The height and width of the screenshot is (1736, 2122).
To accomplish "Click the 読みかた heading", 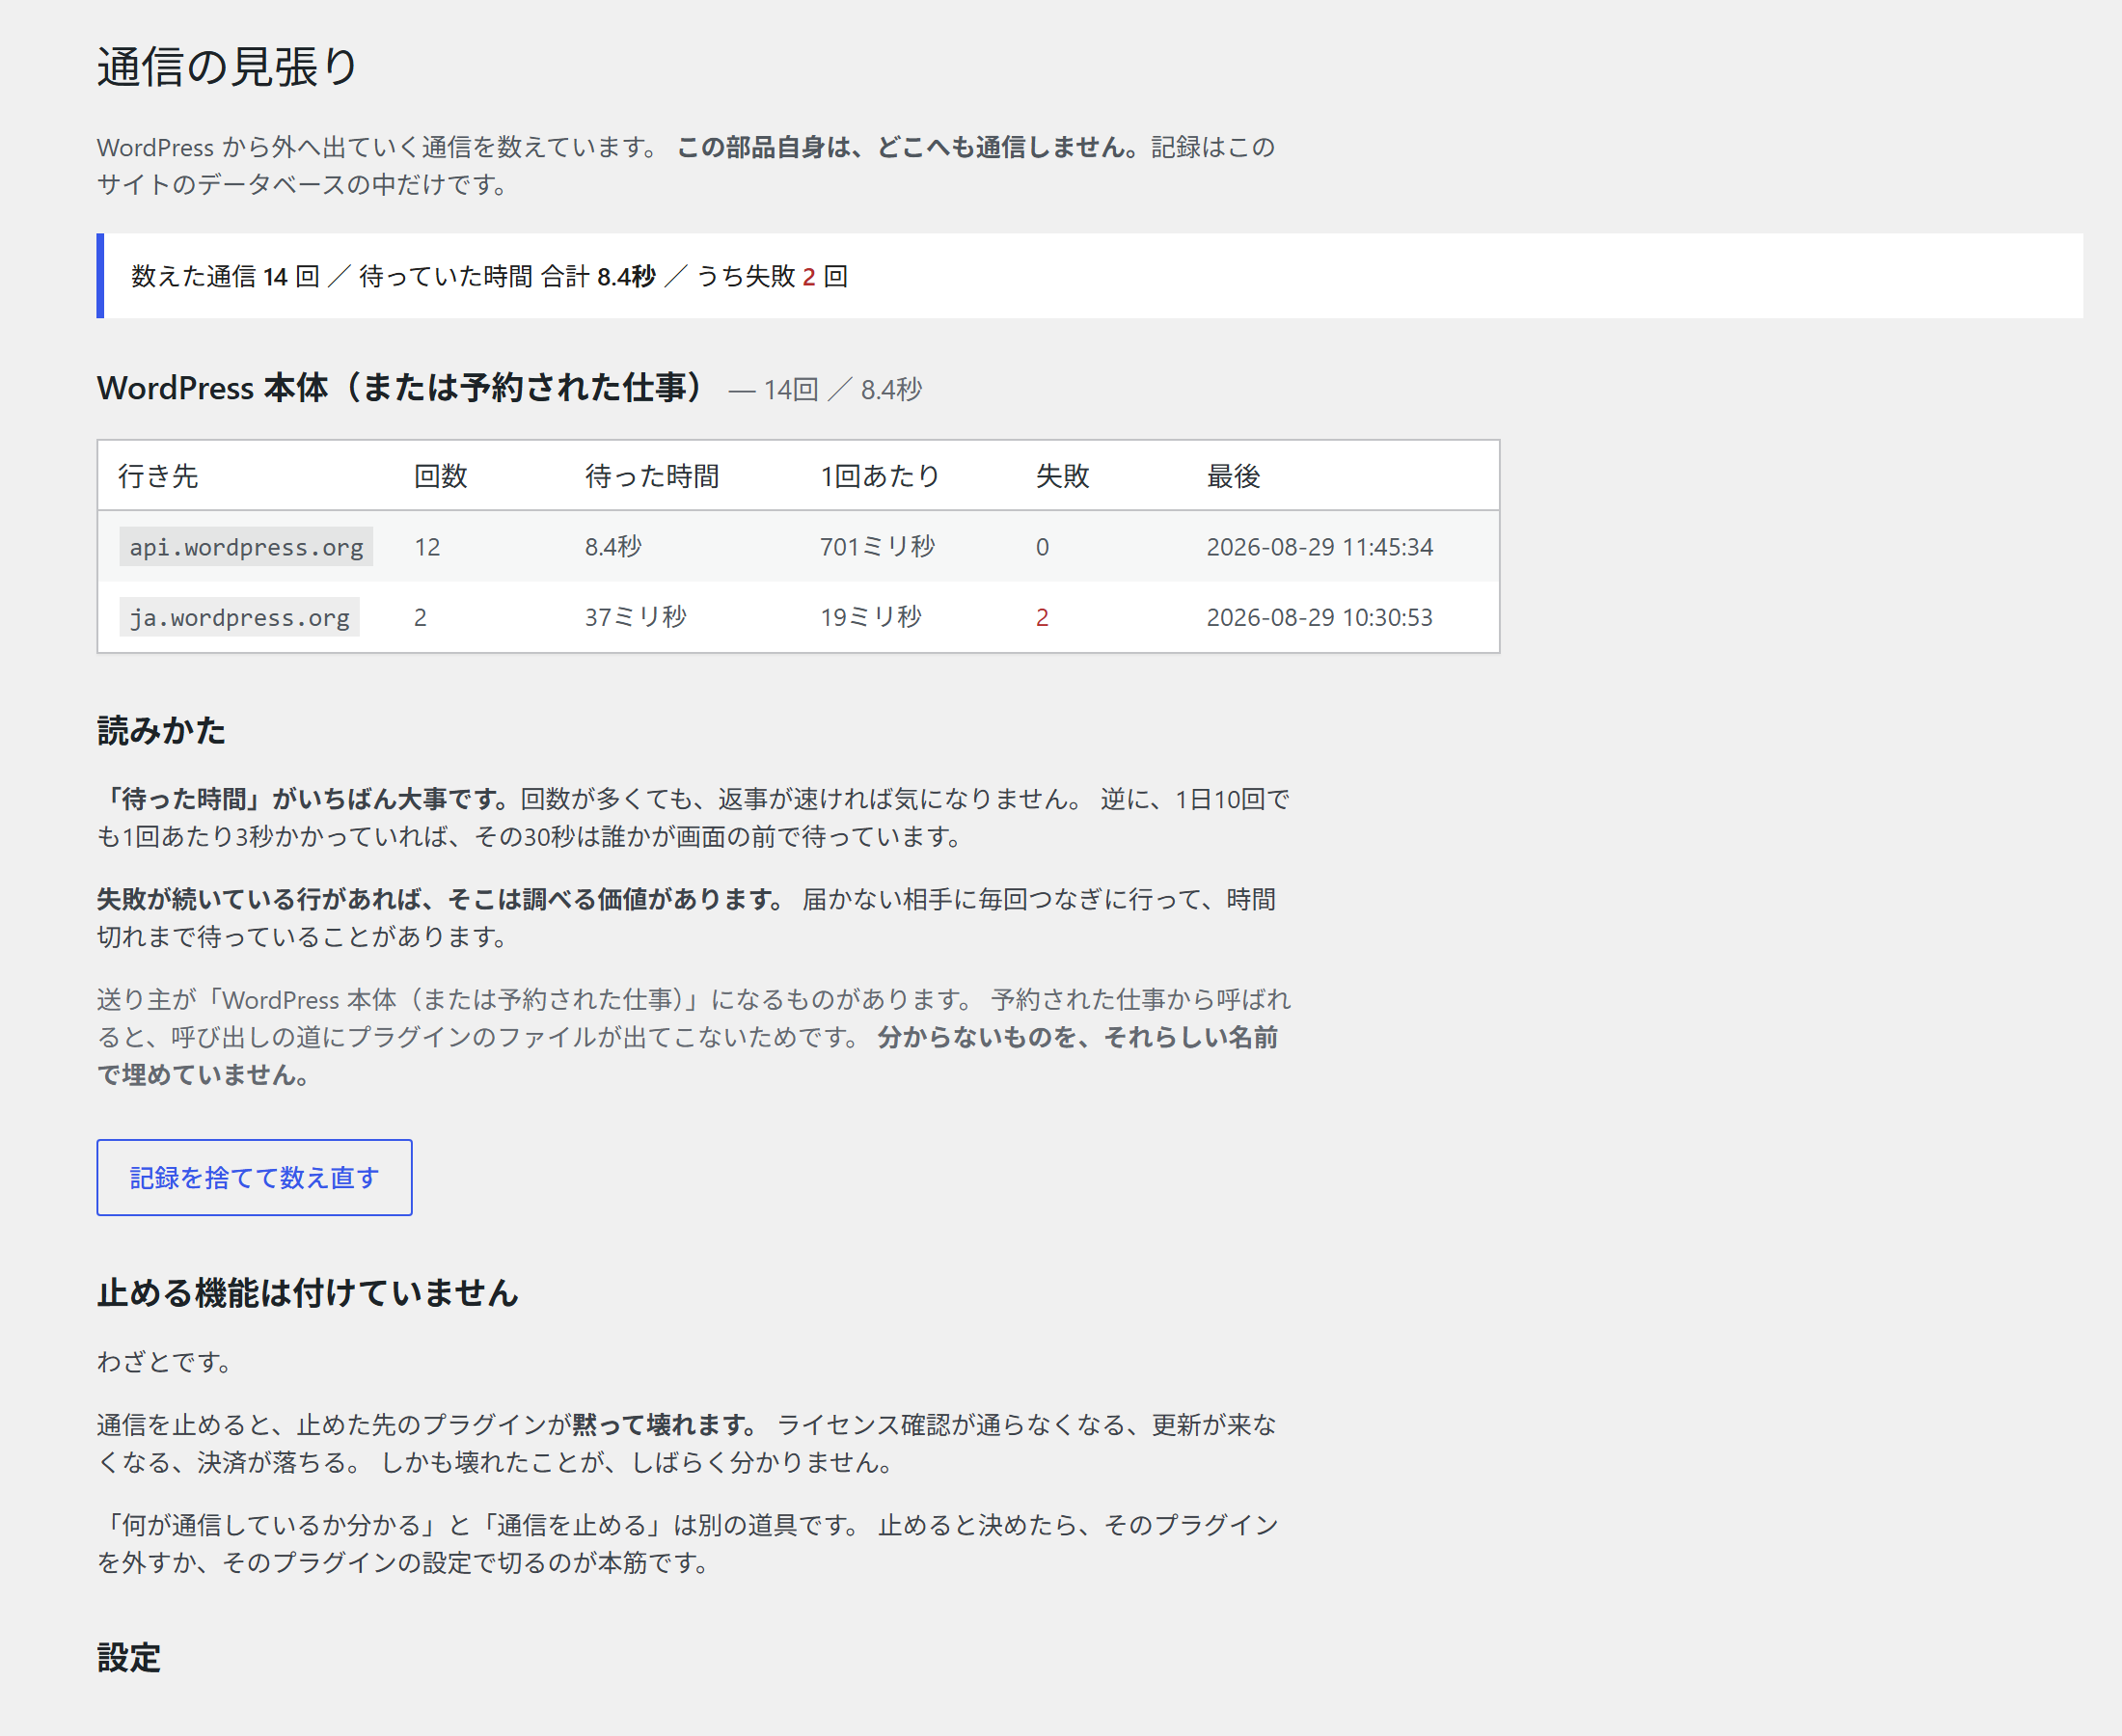I will (x=161, y=731).
